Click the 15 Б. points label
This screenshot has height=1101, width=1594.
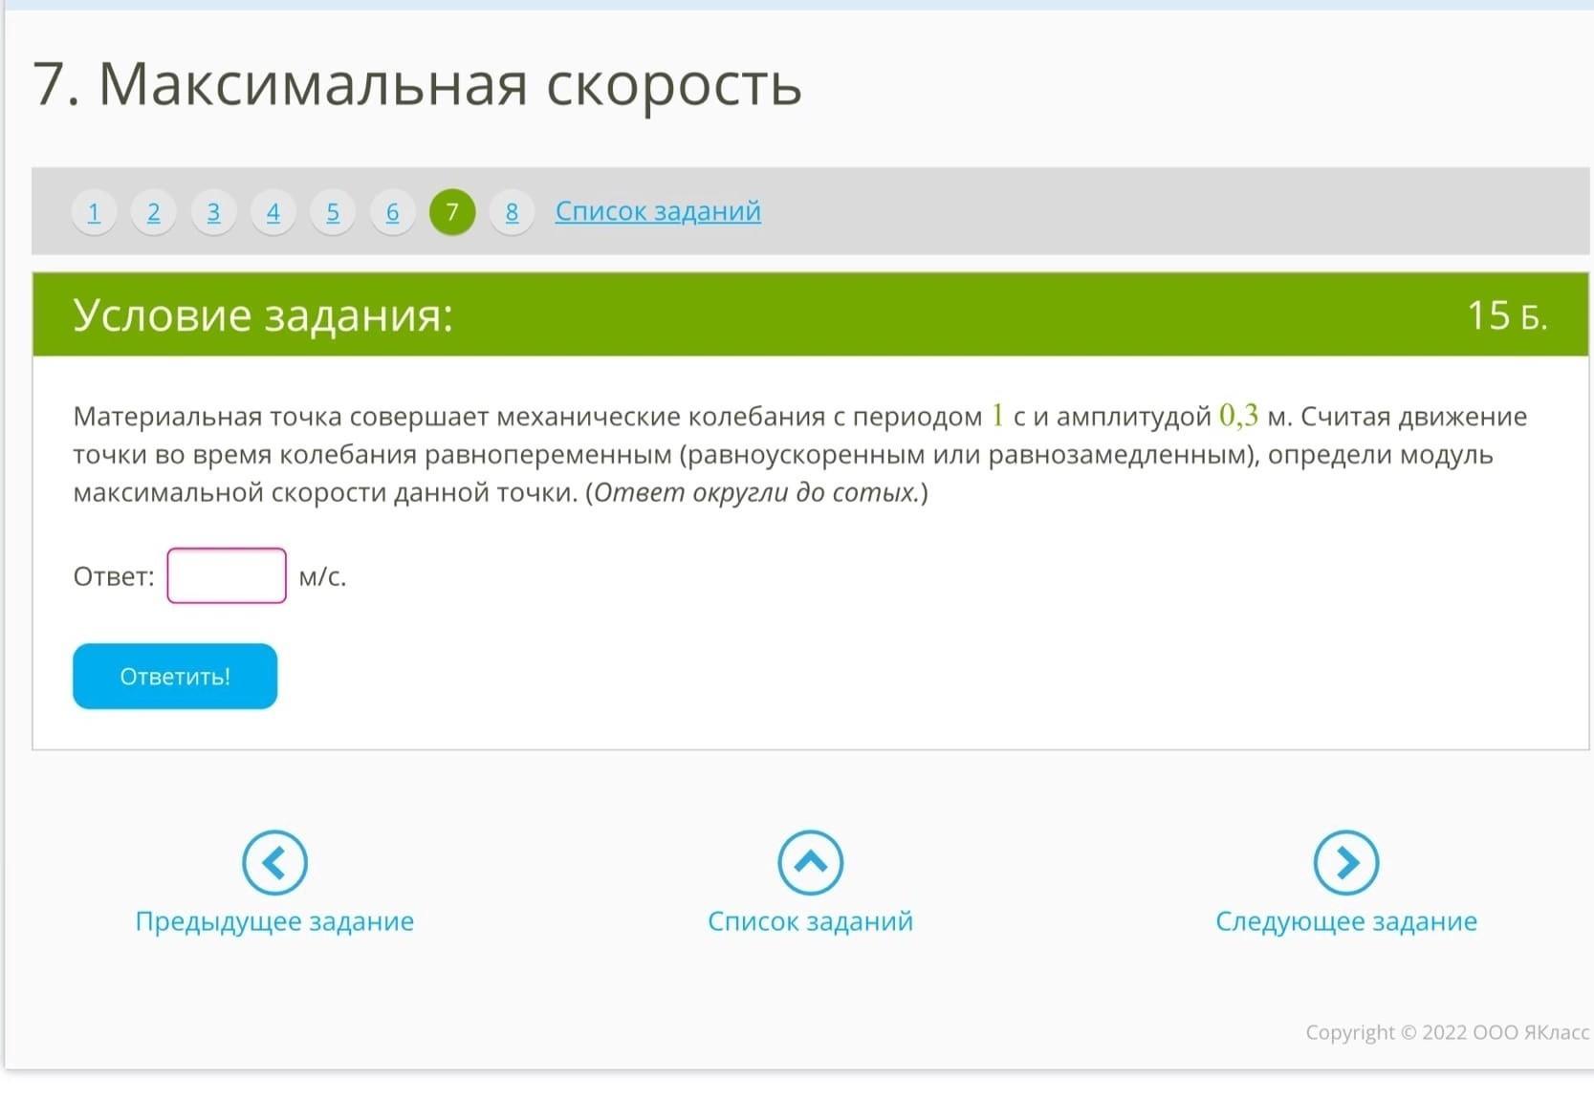point(1507,315)
